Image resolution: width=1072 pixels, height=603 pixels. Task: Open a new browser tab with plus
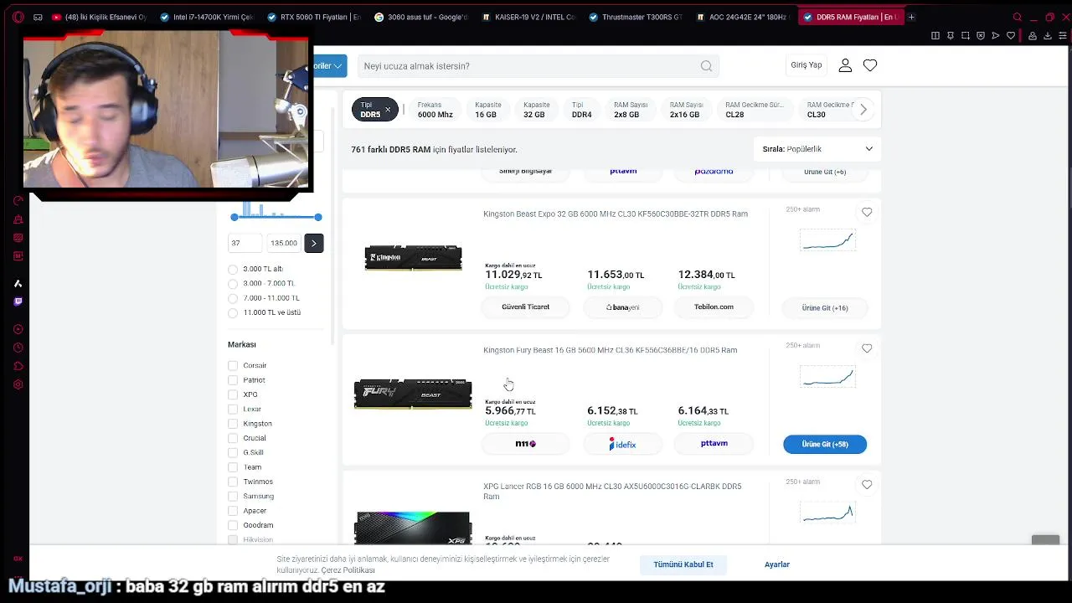pos(911,17)
